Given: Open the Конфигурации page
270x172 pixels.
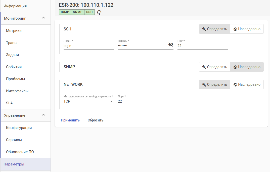Looking at the screenshot, I should 26,128.
